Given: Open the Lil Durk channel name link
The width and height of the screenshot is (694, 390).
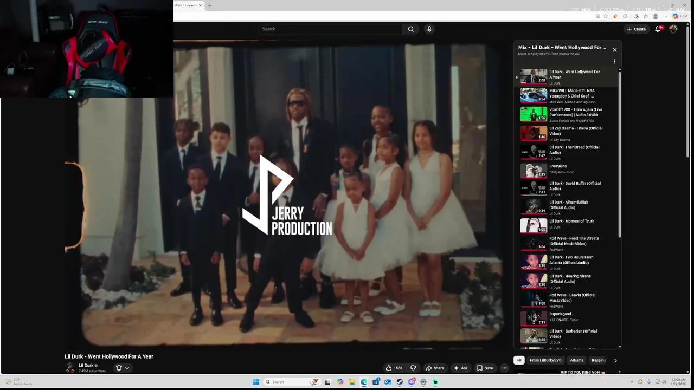Looking at the screenshot, I should [87, 366].
